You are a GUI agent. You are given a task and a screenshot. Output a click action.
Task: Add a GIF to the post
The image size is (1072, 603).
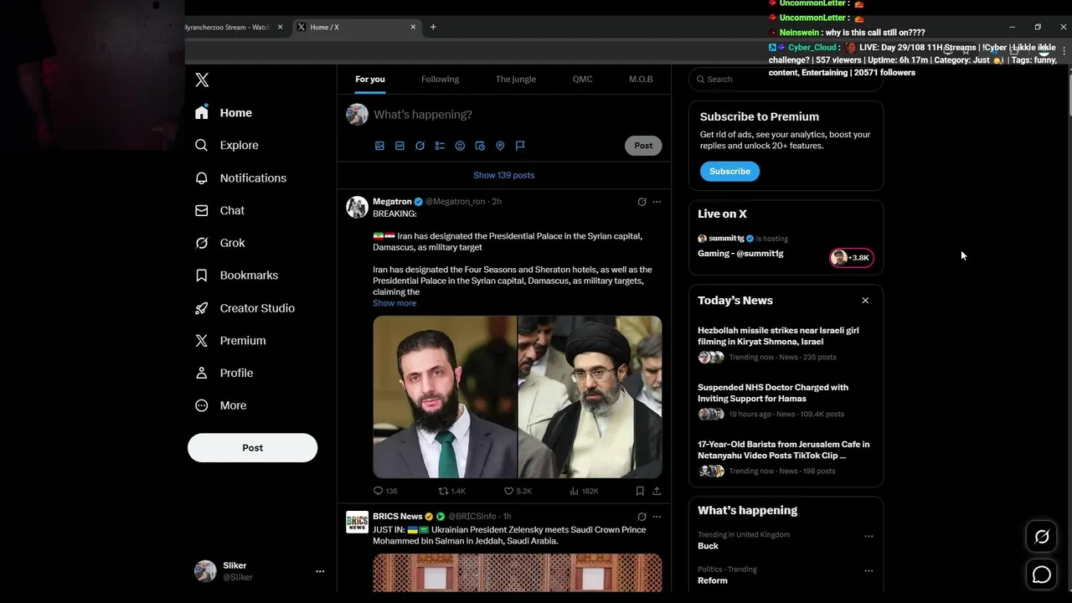(399, 146)
